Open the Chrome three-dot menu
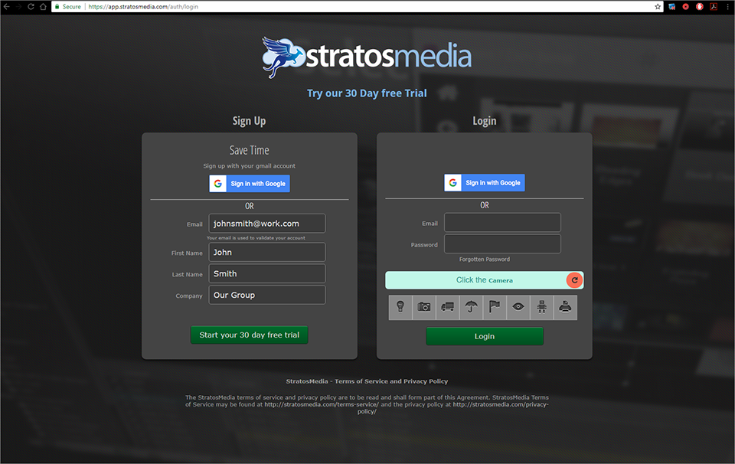The height and width of the screenshot is (464, 735). click(x=727, y=7)
